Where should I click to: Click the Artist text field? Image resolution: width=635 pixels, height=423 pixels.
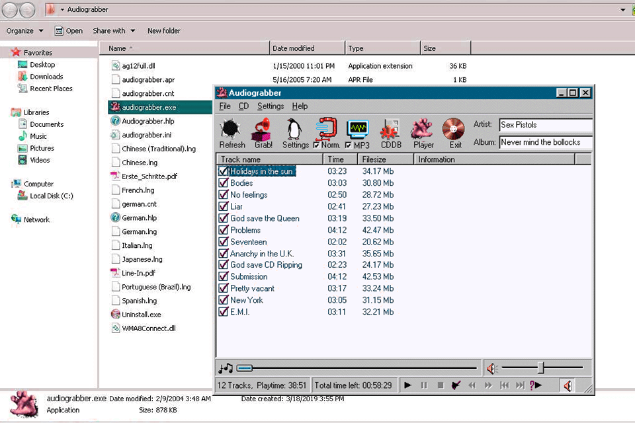[545, 125]
